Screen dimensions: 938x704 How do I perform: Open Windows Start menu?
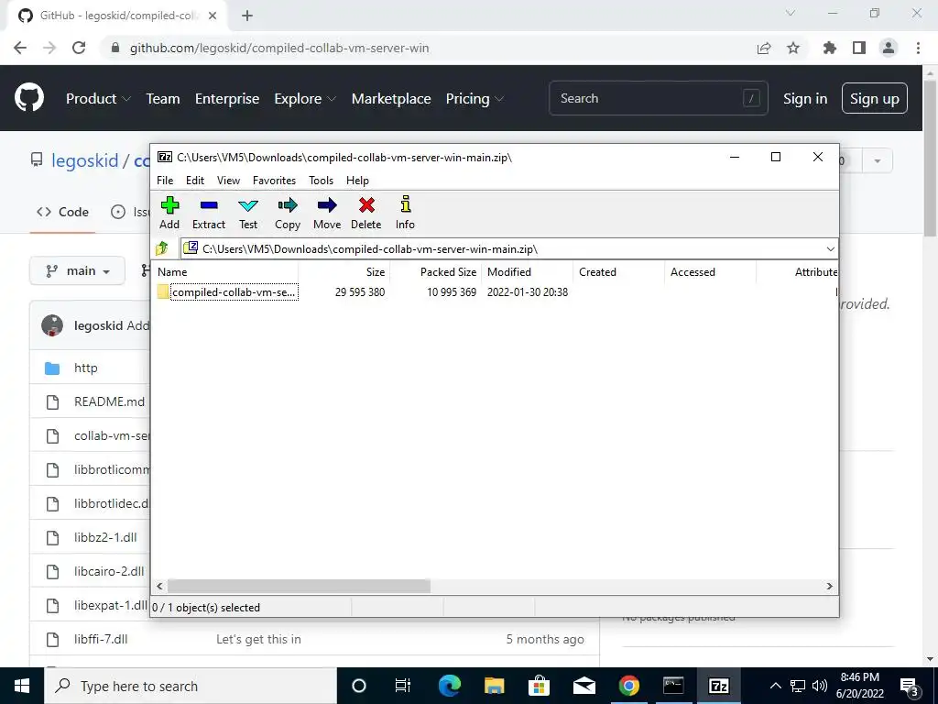tap(22, 686)
